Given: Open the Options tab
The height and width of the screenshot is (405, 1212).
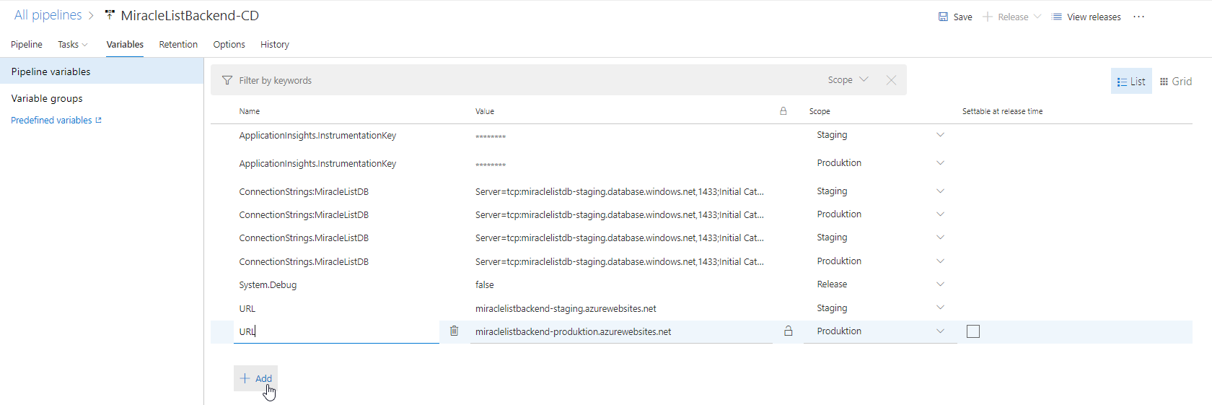Looking at the screenshot, I should 229,45.
